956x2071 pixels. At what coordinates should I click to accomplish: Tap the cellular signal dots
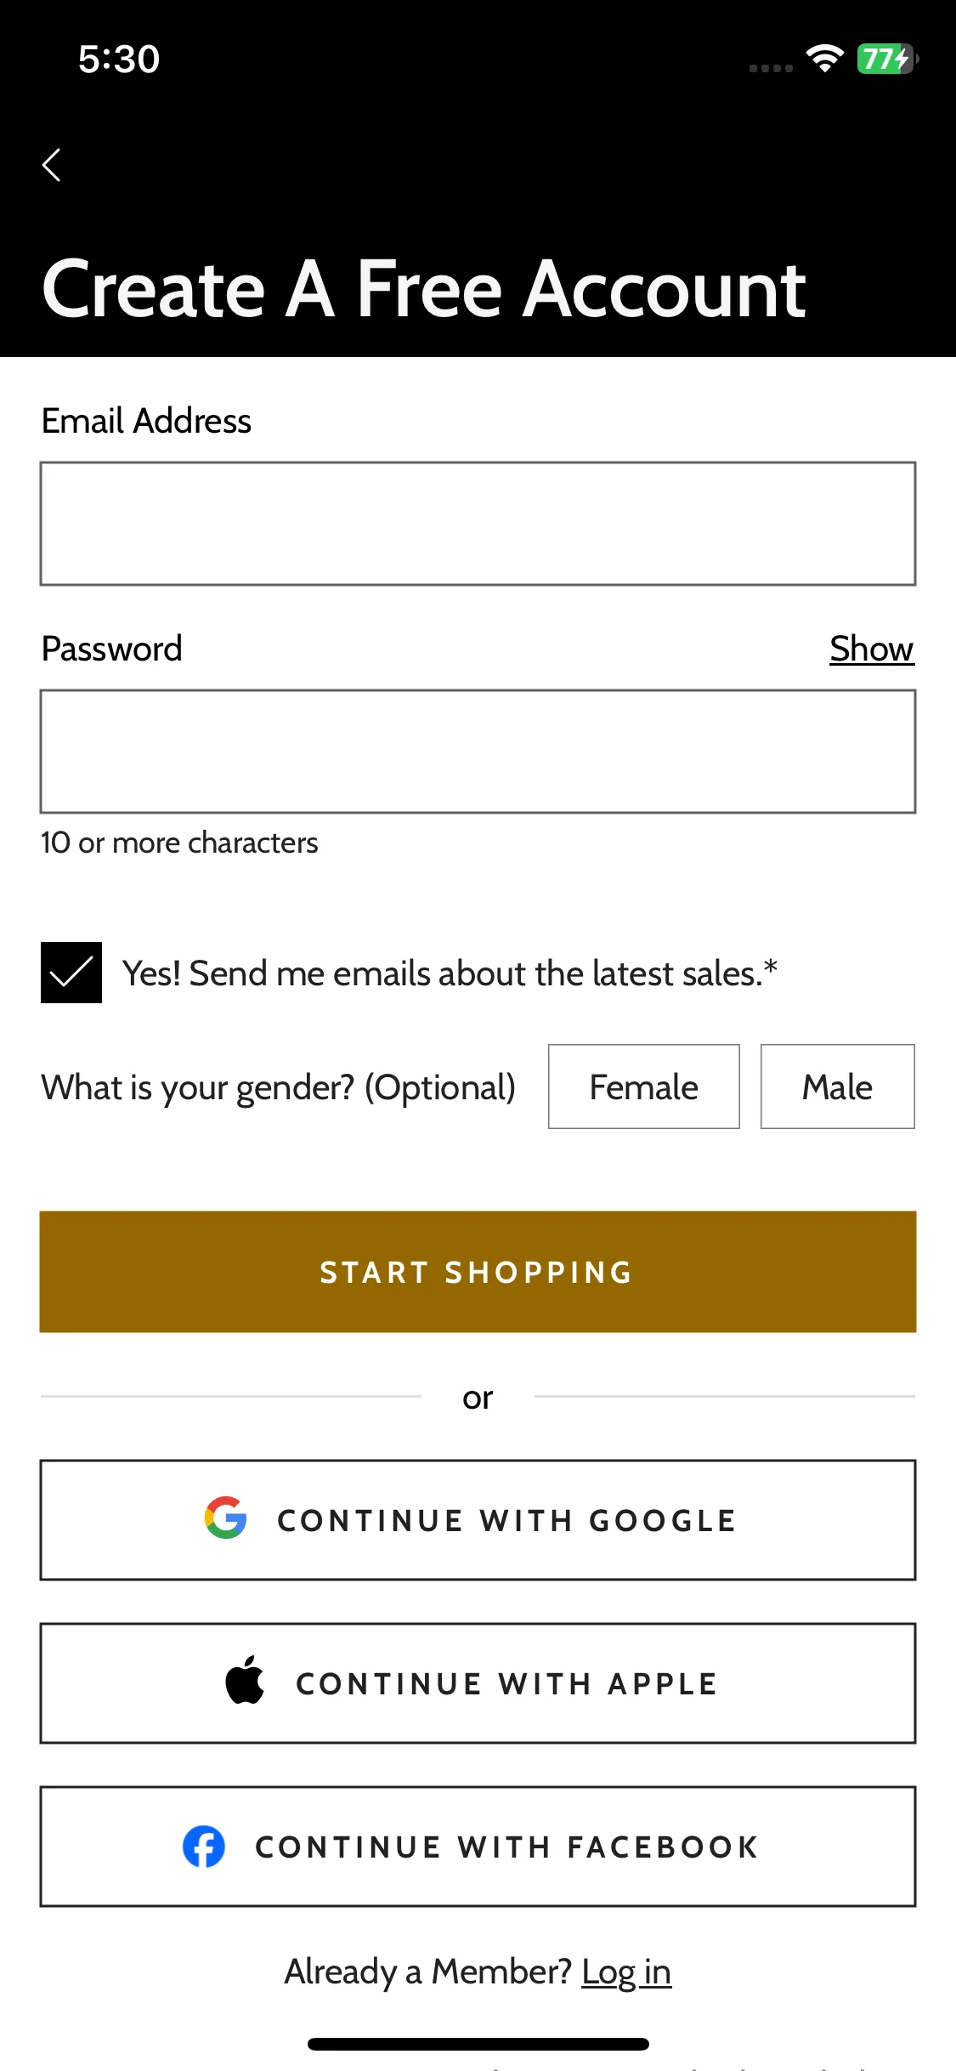(771, 68)
